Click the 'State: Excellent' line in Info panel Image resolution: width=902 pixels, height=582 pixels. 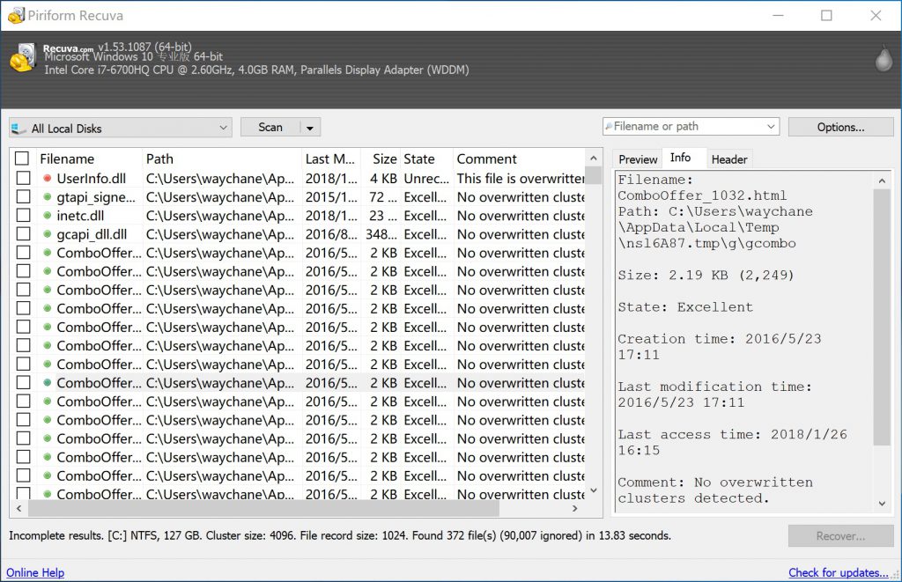pyautogui.click(x=685, y=307)
